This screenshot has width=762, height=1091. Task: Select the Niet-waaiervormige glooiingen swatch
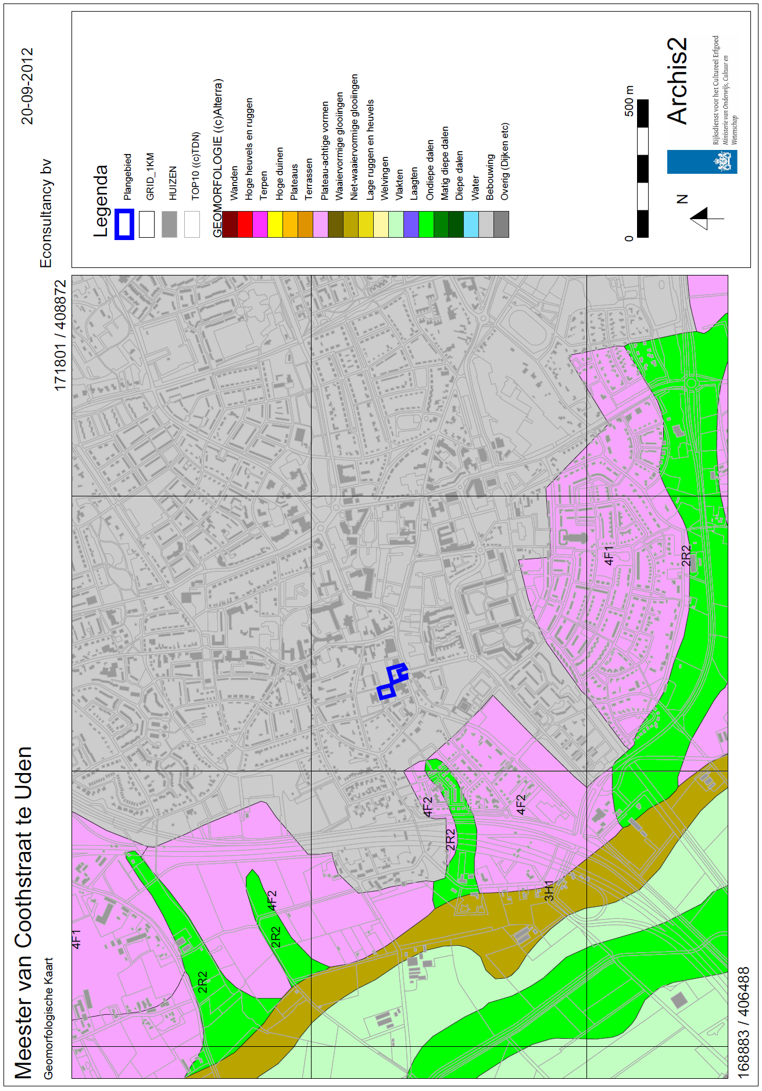(x=350, y=224)
